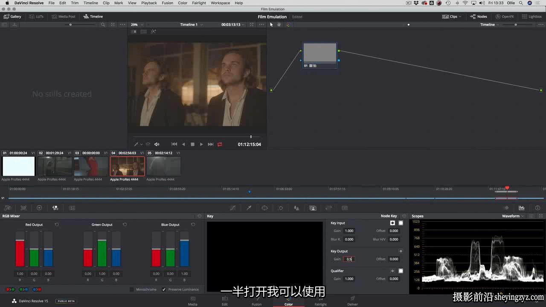Toggle the Gallery panel button
Screen dimensions: 546x307
pos(12,17)
